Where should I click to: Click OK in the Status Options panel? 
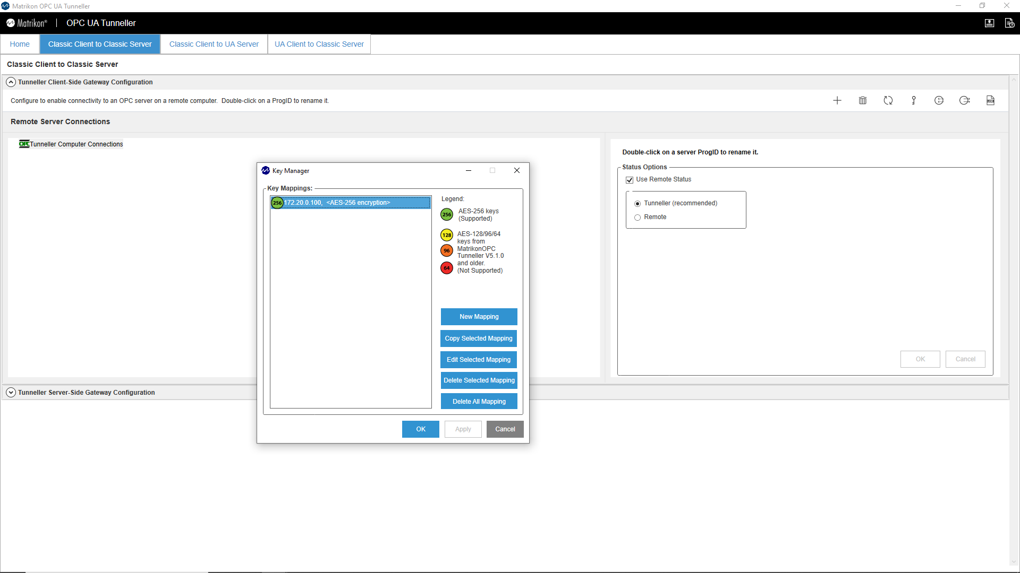tap(920, 359)
